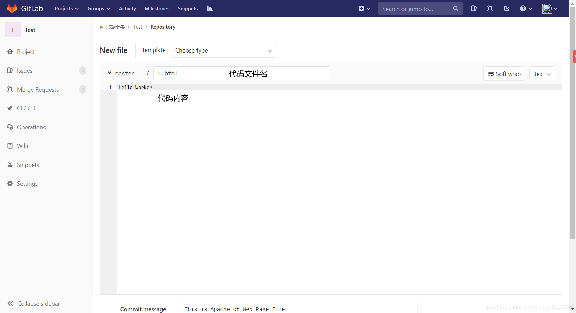Viewport: 576px width, 313px height.
Task: Open Operations in the sidebar
Action: click(x=31, y=127)
